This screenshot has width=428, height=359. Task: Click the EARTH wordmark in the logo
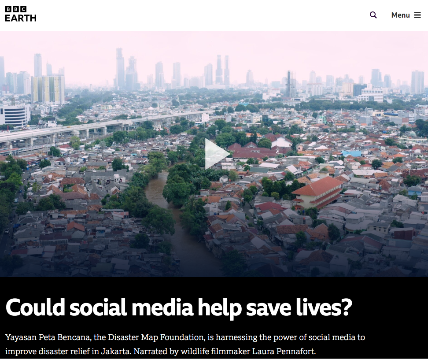pyautogui.click(x=21, y=18)
